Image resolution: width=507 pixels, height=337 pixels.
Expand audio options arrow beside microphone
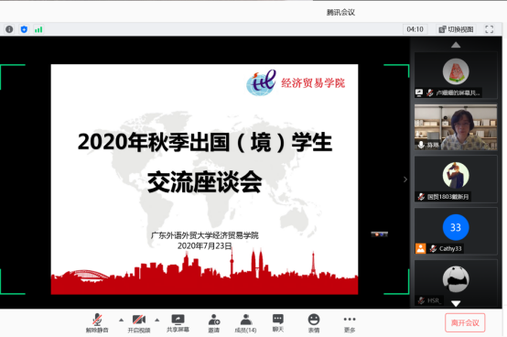coord(121,320)
